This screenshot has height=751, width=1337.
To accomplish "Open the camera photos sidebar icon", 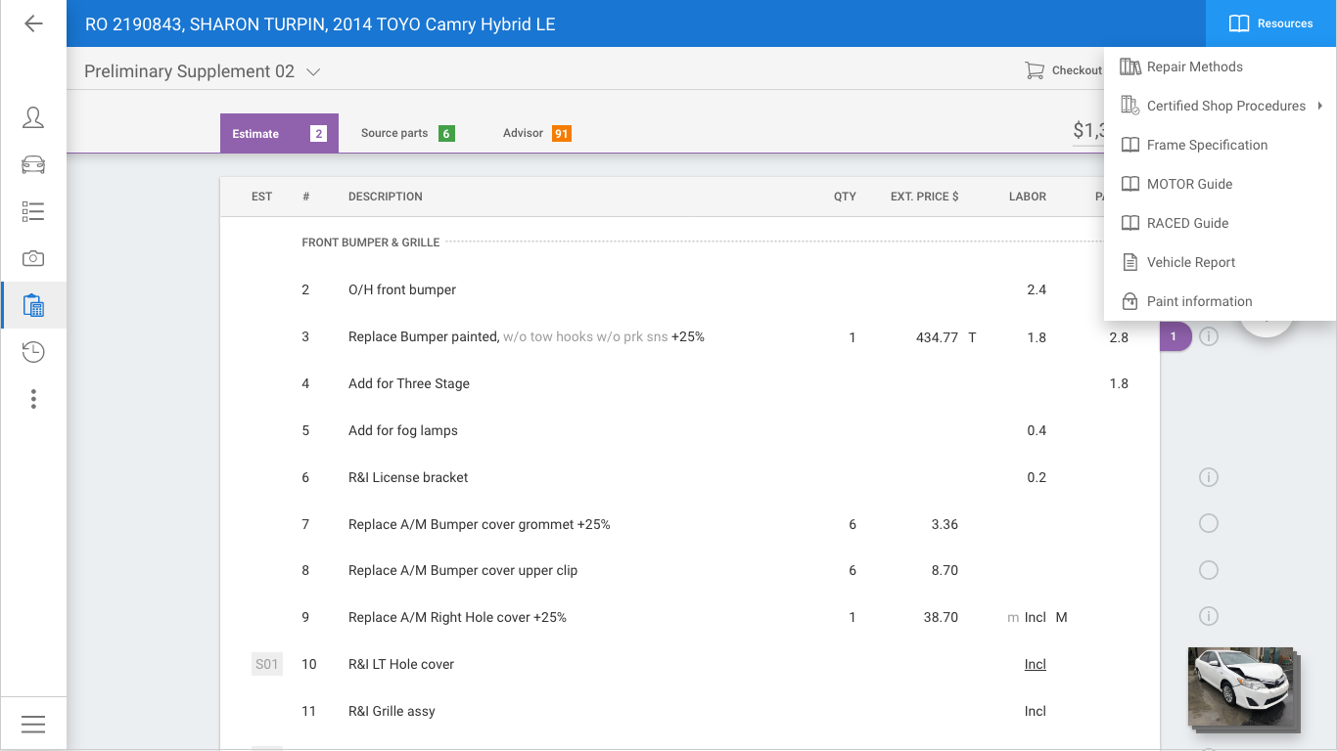I will pyautogui.click(x=33, y=258).
